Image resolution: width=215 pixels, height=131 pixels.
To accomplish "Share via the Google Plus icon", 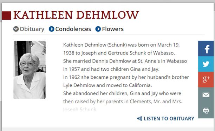I will pyautogui.click(x=206, y=79).
